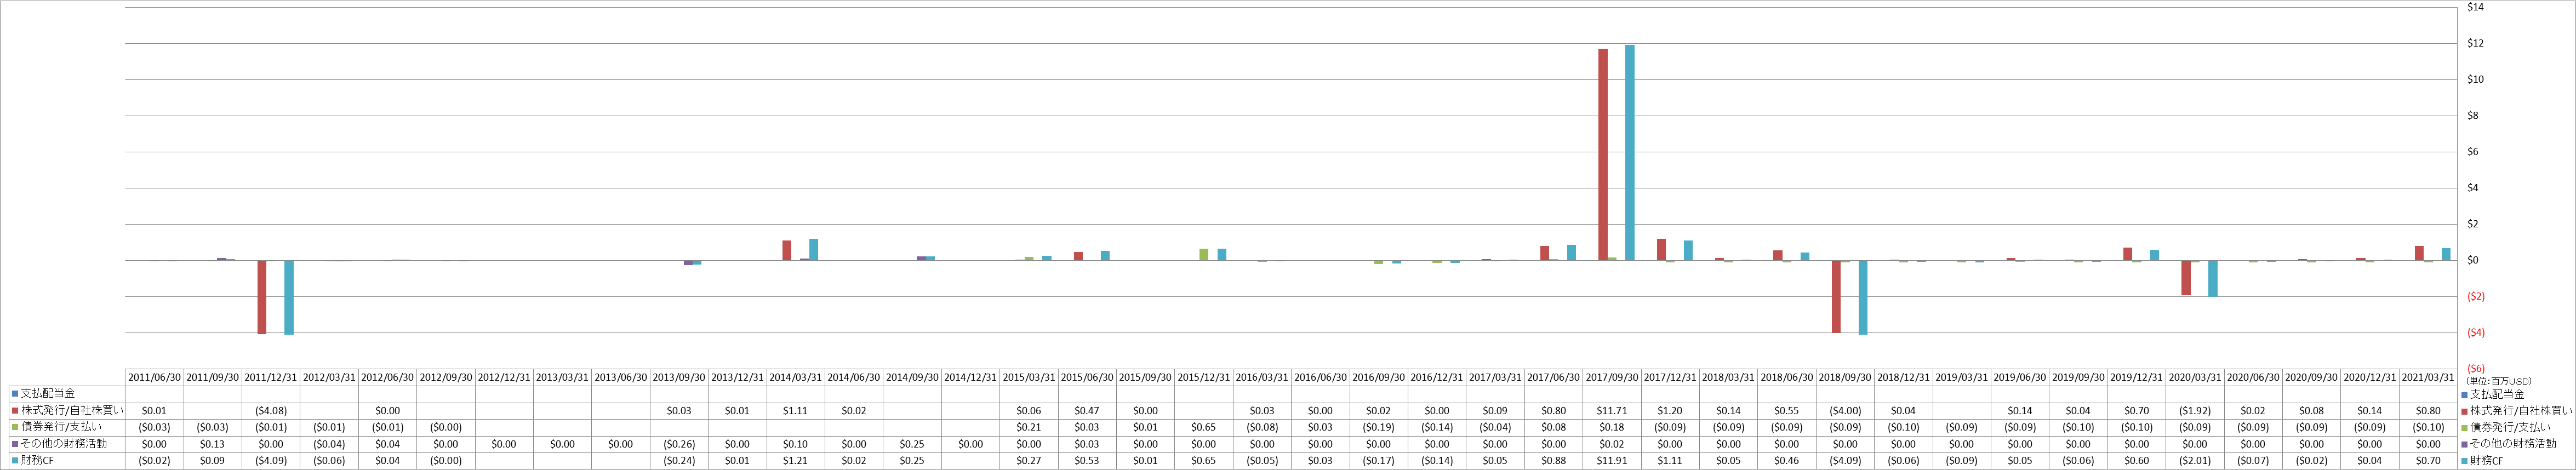Screen dimensions: 2576x470
Task: Select the ($4.08) cell
Action: [x=271, y=411]
